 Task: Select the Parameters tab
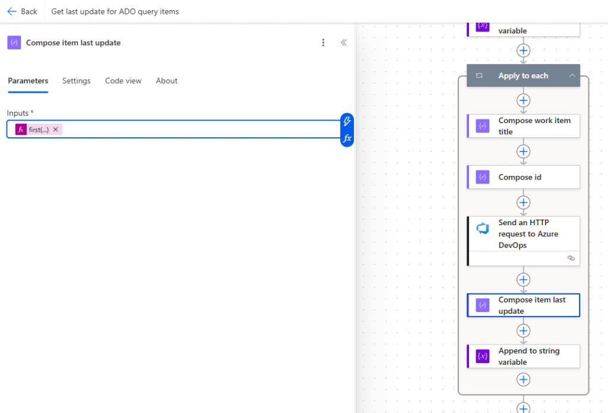(28, 81)
